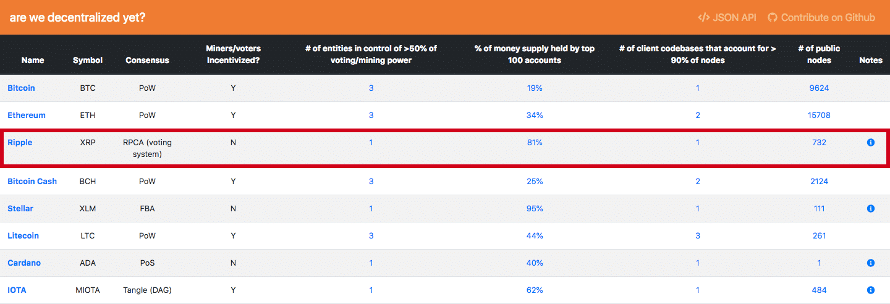Screen dimensions: 890x304
Task: Select the XRP symbol cell
Action: pyautogui.click(x=88, y=142)
